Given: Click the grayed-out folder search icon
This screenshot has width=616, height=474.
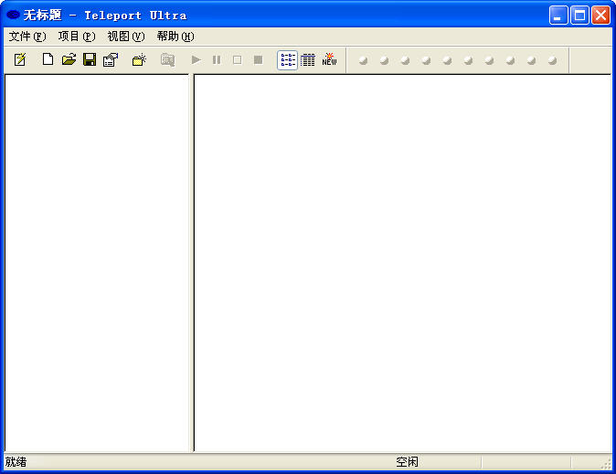Looking at the screenshot, I should coord(168,59).
